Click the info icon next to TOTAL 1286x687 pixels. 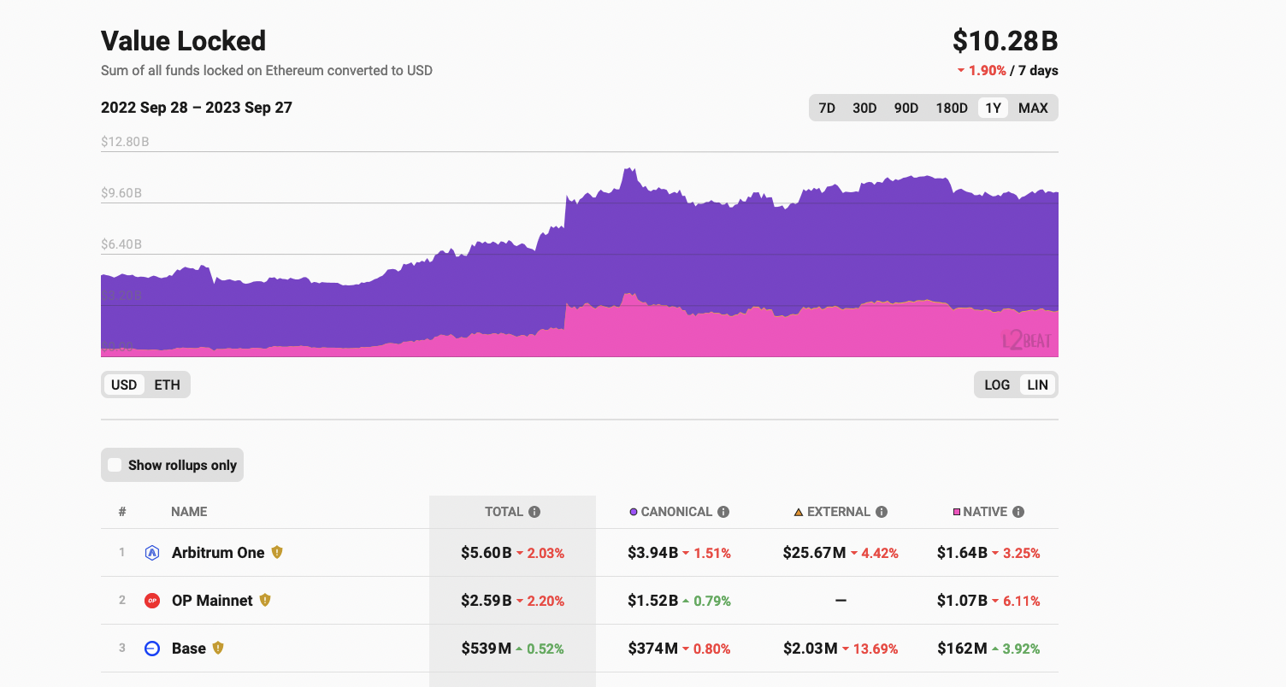tap(534, 512)
